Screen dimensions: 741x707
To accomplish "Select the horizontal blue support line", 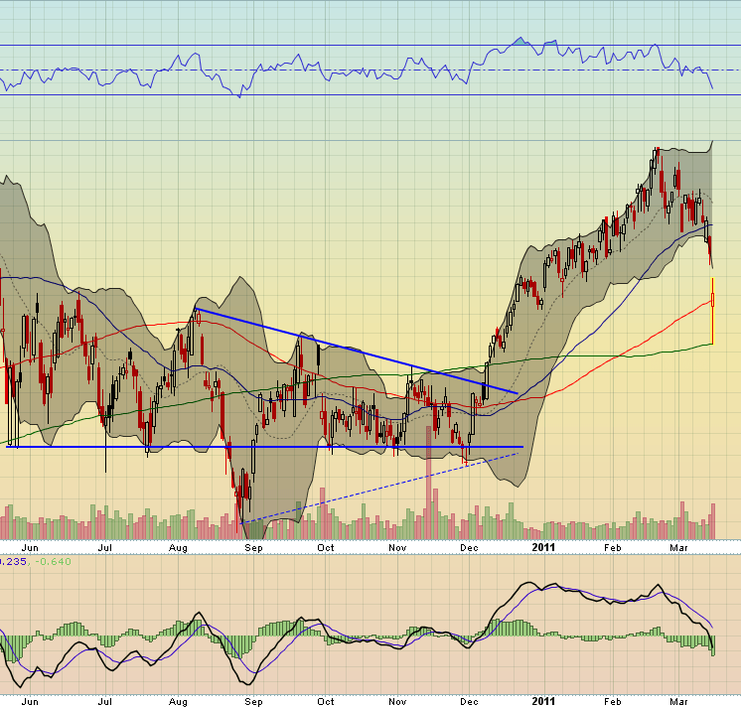I will [264, 447].
